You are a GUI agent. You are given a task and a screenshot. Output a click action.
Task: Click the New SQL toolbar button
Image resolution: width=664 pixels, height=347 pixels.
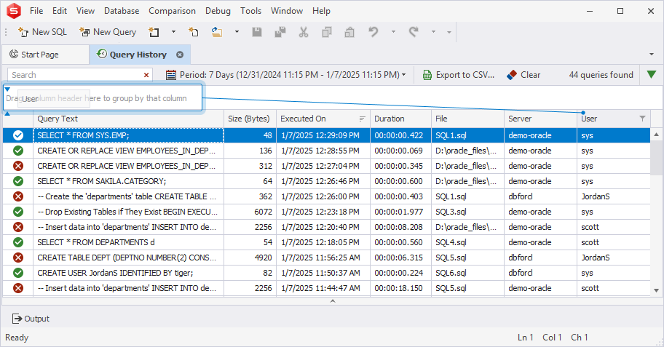click(x=42, y=32)
